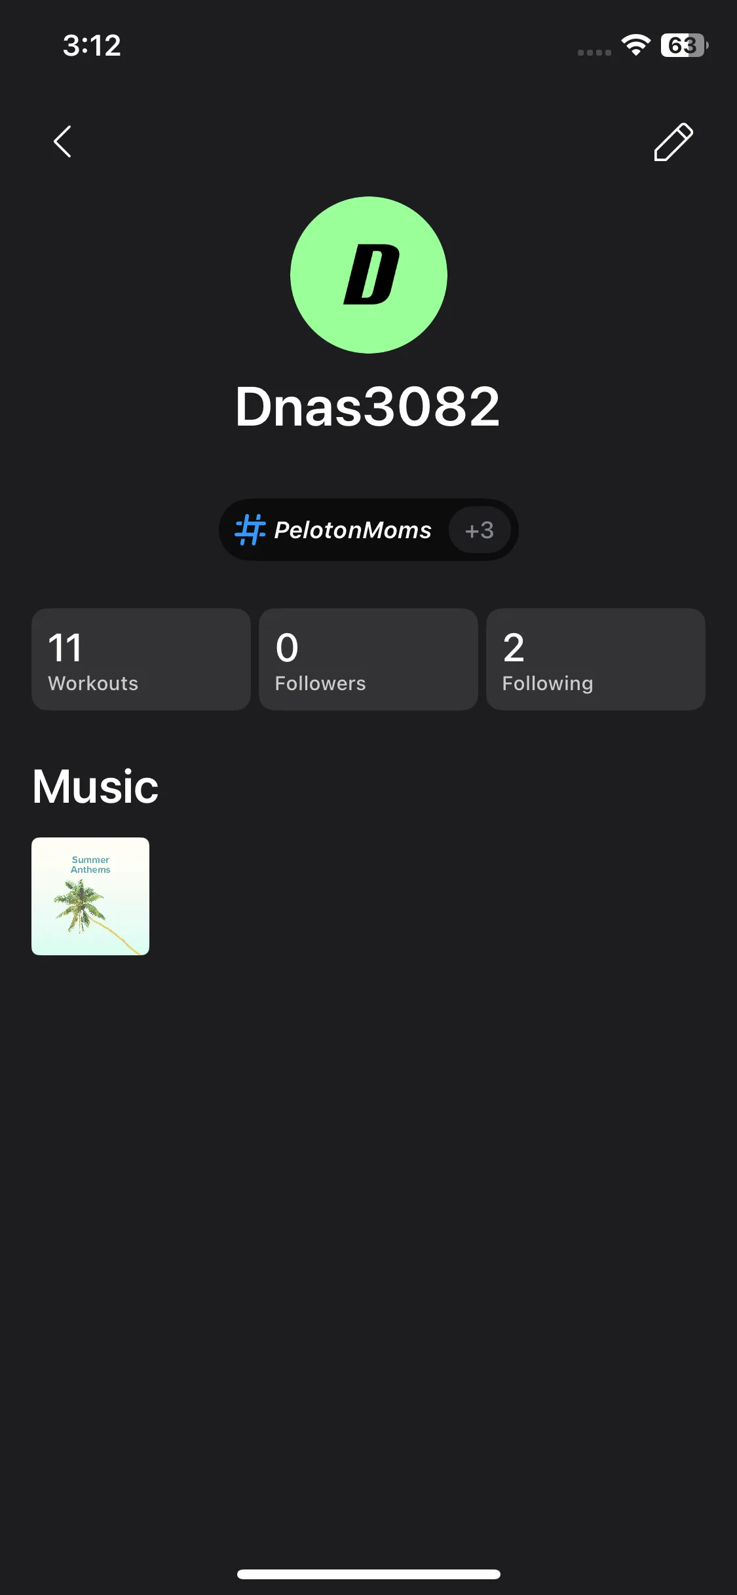737x1595 pixels.
Task: Tap the green D profile avatar
Action: [368, 275]
